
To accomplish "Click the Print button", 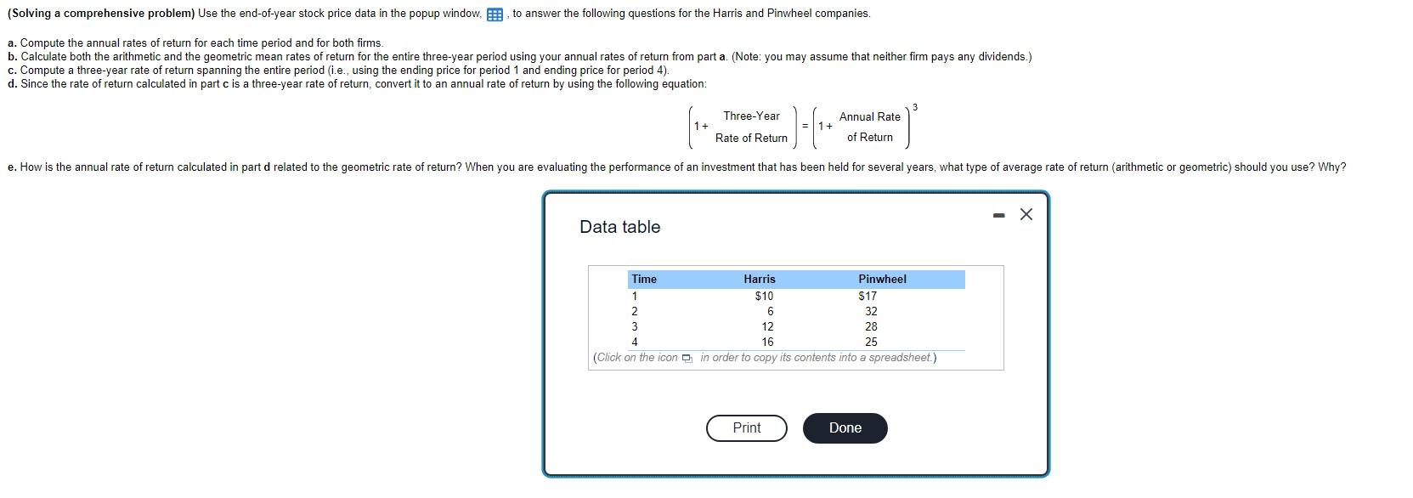I will 746,427.
